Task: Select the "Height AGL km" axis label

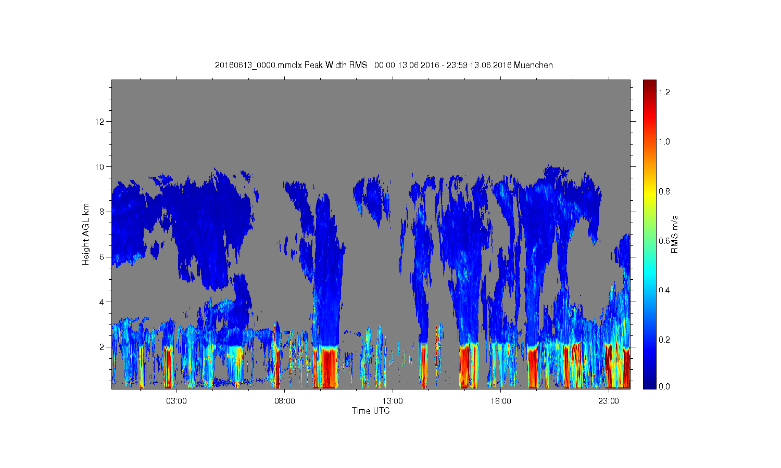Action: click(86, 234)
